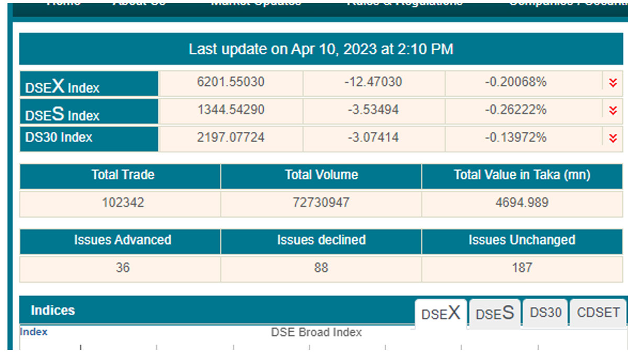Show the CDSET chart tab
628x353 pixels.
tap(598, 313)
